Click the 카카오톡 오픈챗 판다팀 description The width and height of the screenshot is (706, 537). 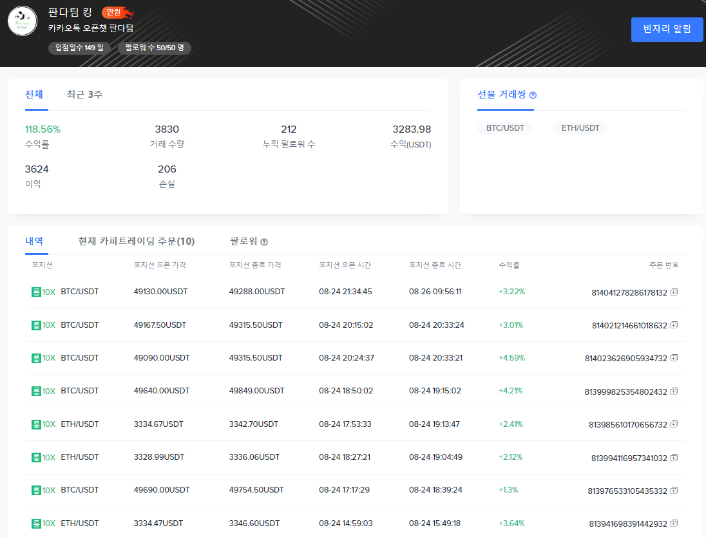[x=90, y=28]
